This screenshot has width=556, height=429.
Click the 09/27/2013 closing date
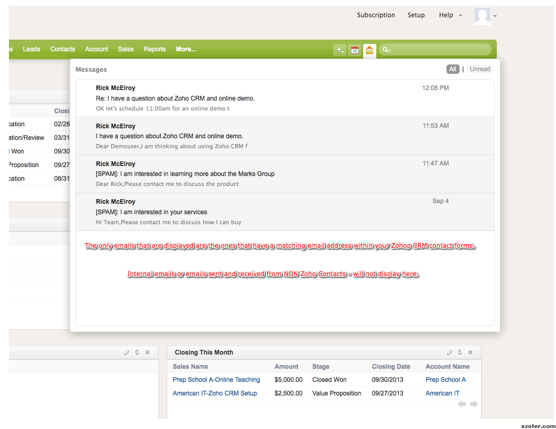[388, 393]
